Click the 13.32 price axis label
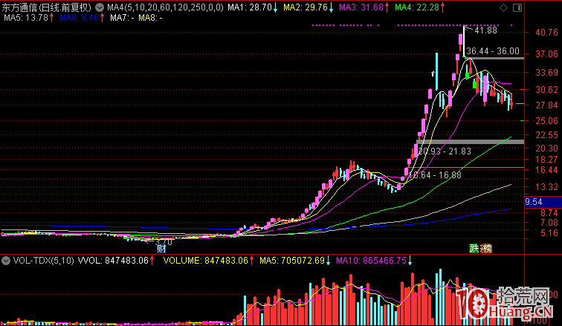The width and height of the screenshot is (562, 326). click(546, 187)
